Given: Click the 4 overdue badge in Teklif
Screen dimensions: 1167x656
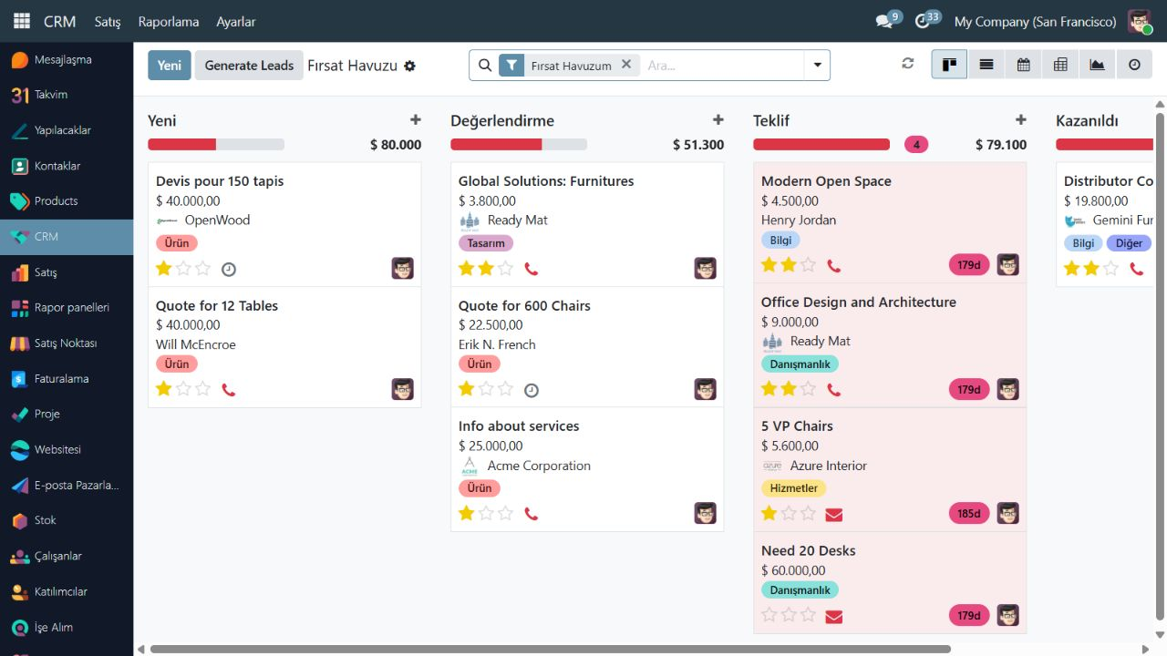Looking at the screenshot, I should tap(916, 145).
